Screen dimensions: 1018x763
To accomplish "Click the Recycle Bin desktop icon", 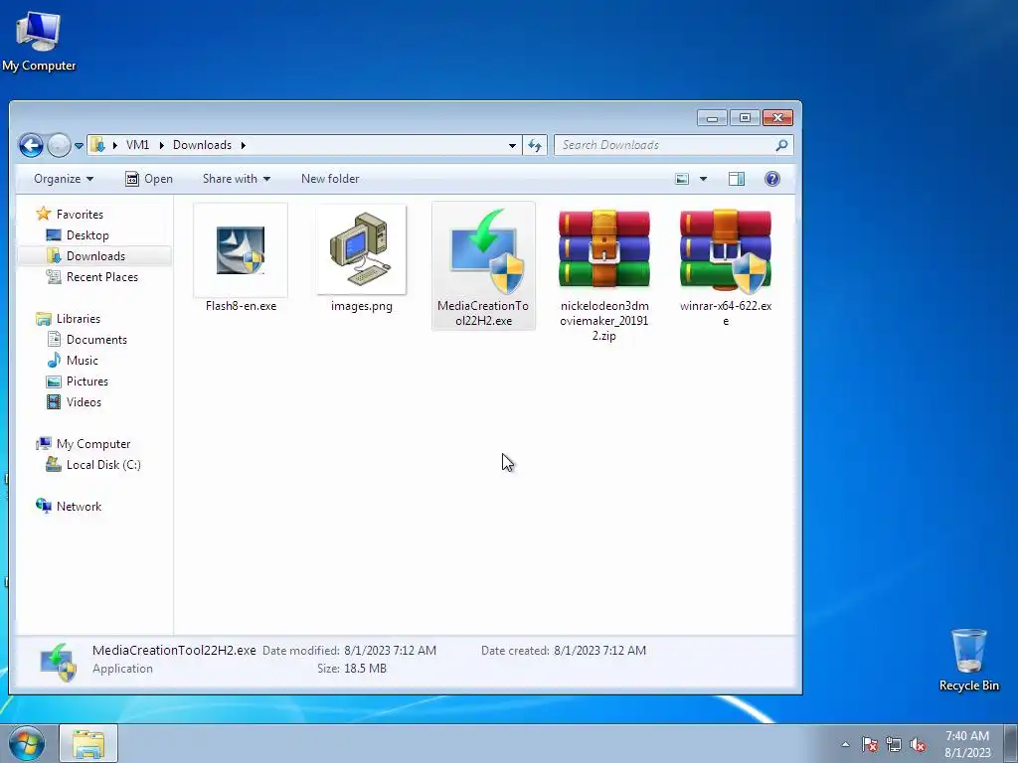I will (x=968, y=660).
